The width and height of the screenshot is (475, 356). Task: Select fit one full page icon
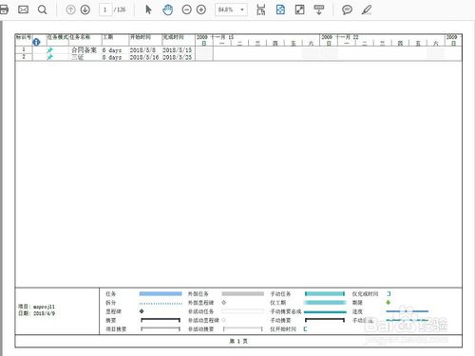[280, 9]
